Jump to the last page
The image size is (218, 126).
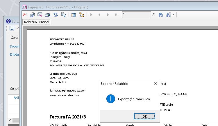pos(116,14)
